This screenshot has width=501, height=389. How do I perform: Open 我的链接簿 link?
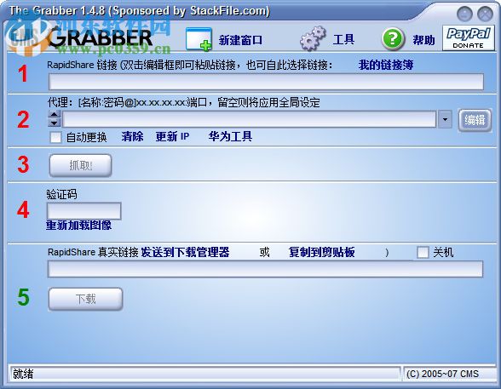pos(386,65)
